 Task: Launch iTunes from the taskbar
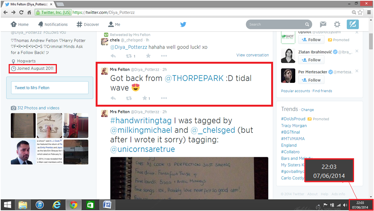(x=40, y=205)
